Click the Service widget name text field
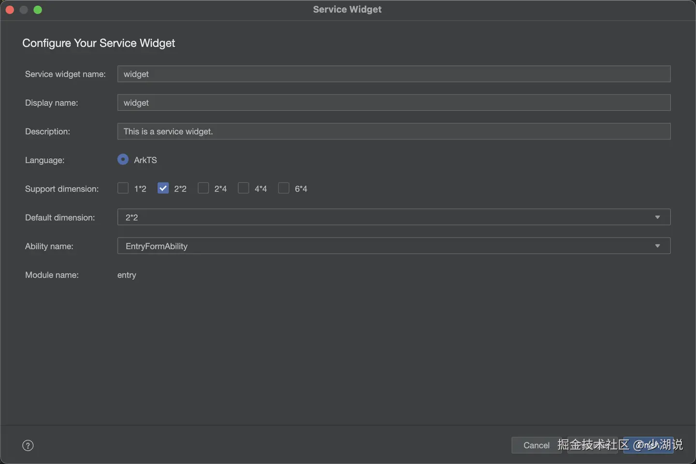The width and height of the screenshot is (696, 464). 393,74
